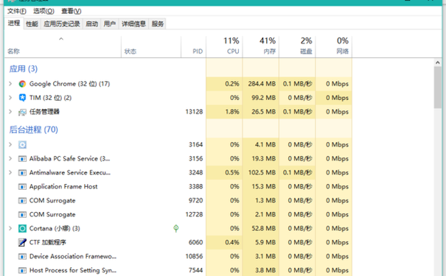Expand the 任务管理器 process group
Screen dimensions: 446x276
(10, 112)
